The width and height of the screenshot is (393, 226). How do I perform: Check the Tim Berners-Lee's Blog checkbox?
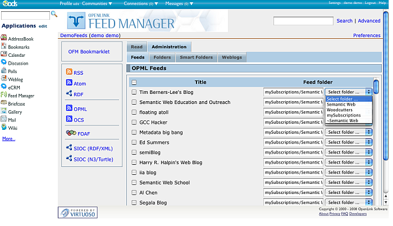pos(134,92)
